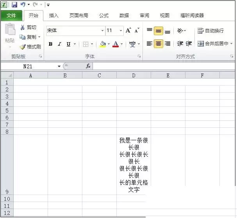The height and width of the screenshot is (218, 237).
Task: Click the 粘贴 paste icon
Action: tap(10, 29)
